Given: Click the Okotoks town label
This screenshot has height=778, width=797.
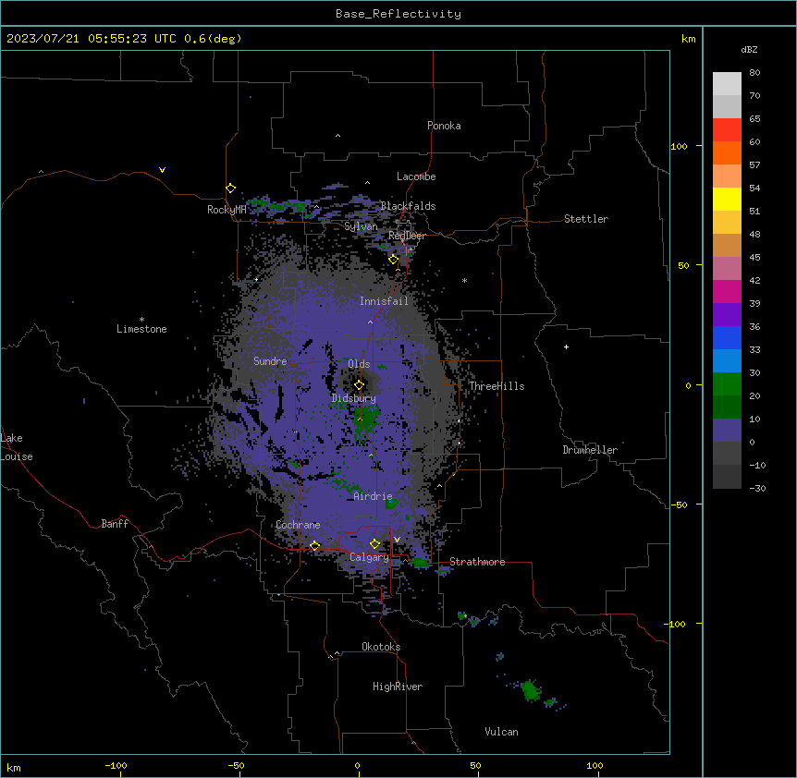Looking at the screenshot, I should pos(381,647).
